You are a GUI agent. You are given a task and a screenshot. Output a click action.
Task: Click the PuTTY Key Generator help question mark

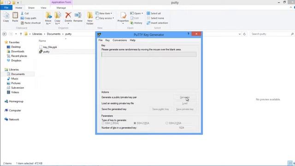[x=188, y=34]
